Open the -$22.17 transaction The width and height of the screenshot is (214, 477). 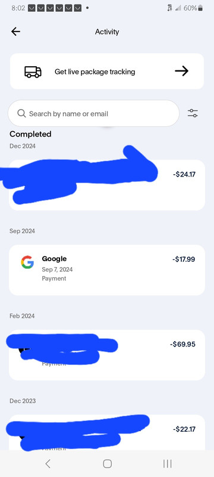point(107,432)
